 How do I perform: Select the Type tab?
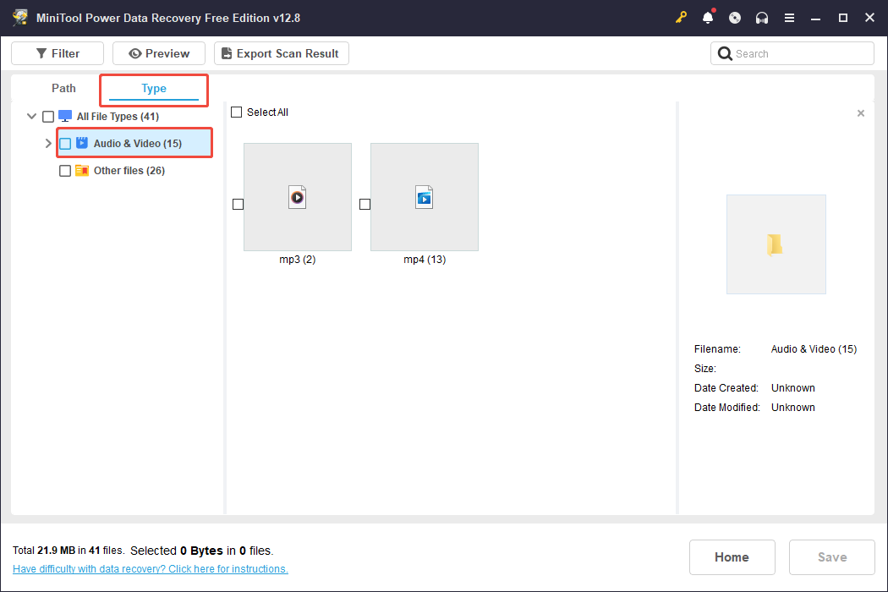153,88
